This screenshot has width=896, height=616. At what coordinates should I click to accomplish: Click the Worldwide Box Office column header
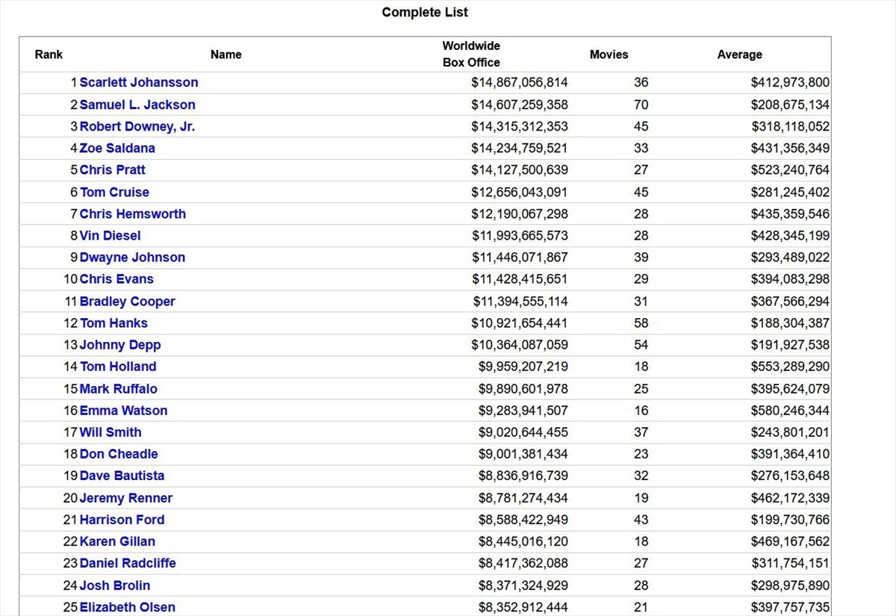point(471,55)
